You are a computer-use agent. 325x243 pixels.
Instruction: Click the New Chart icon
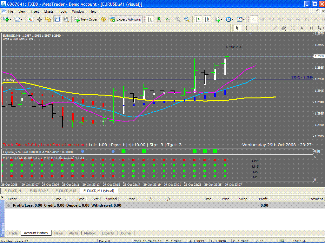click(6, 19)
